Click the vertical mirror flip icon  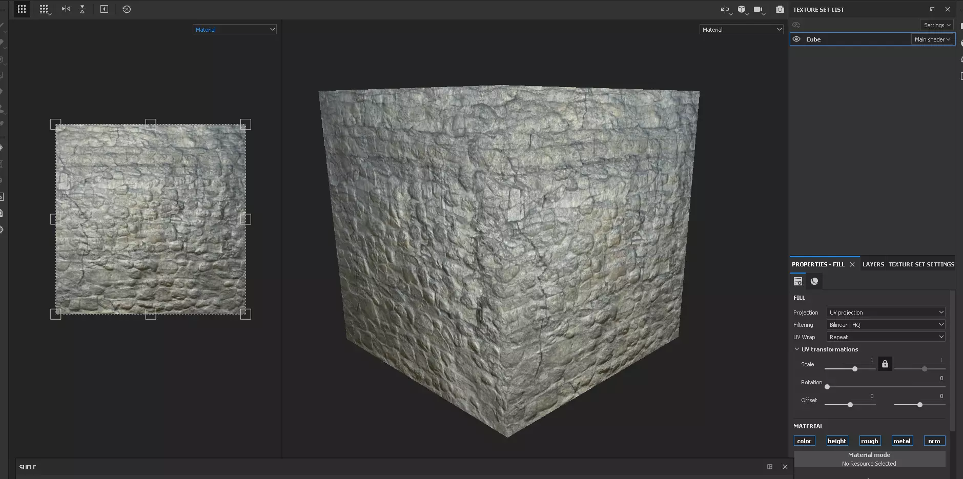[82, 9]
